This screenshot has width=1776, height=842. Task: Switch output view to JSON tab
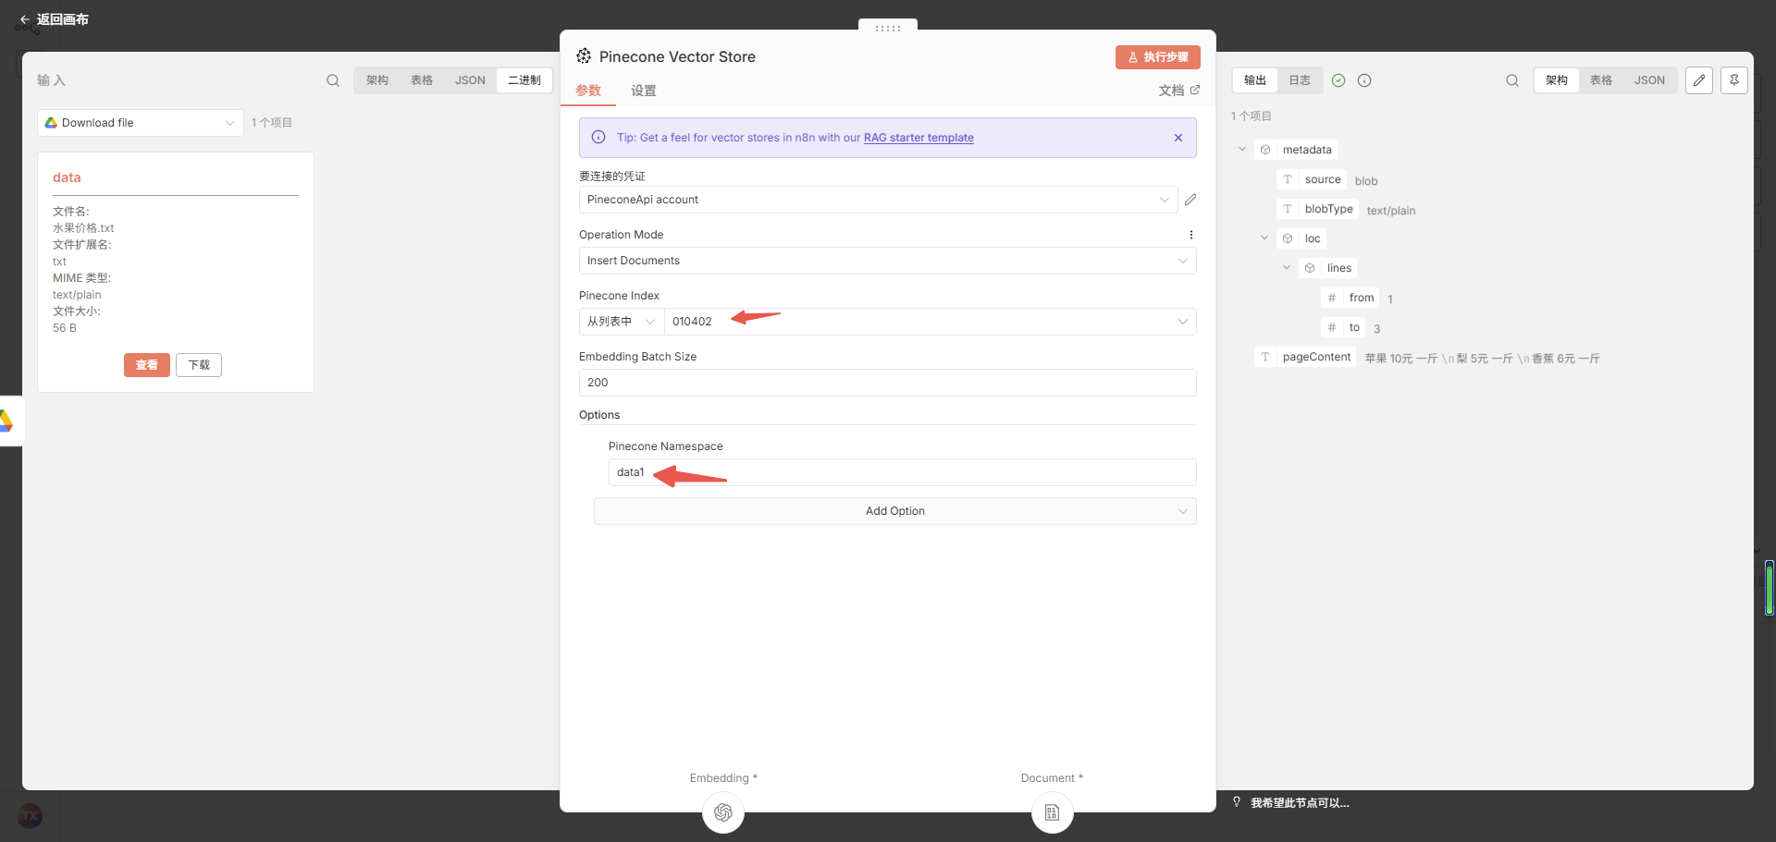click(1649, 80)
